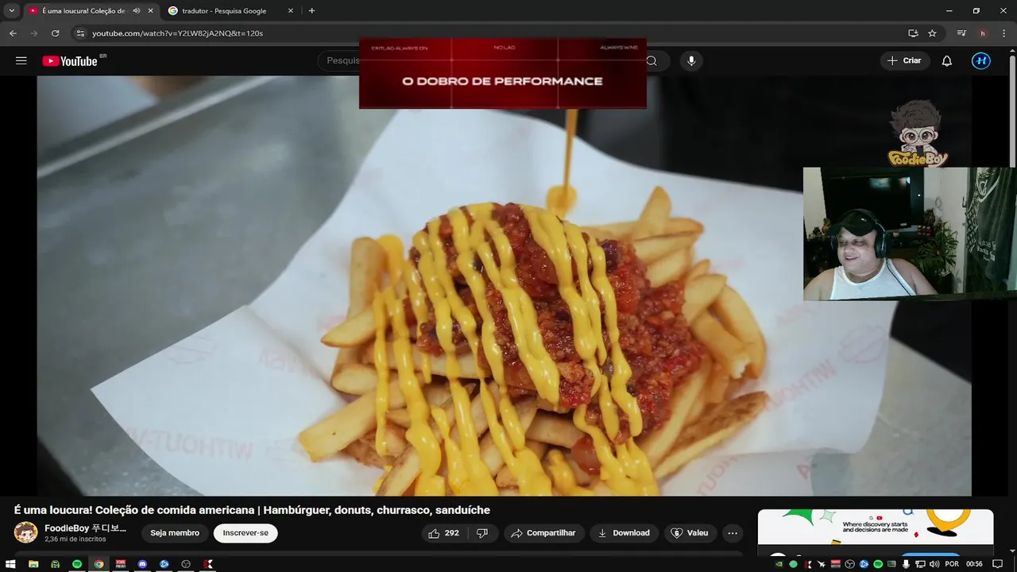
Task: Open the YouTube account avatar menu
Action: pos(981,61)
